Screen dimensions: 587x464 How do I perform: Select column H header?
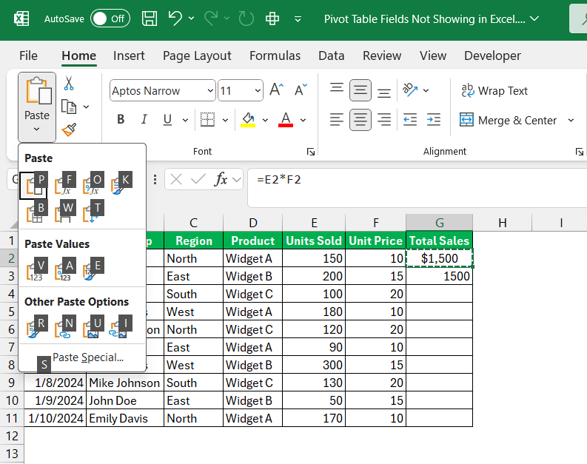[x=502, y=223]
